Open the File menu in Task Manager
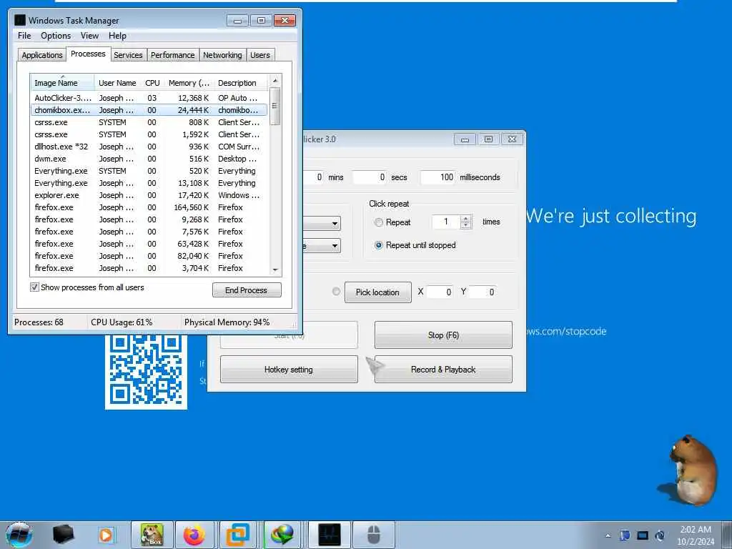 [x=24, y=36]
